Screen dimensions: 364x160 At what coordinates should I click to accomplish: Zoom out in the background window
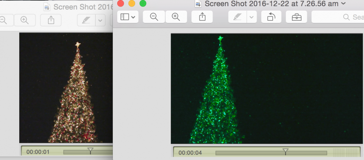(x=4, y=20)
